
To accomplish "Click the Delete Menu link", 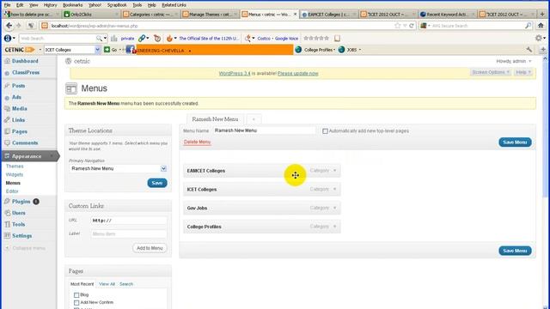I will [197, 142].
